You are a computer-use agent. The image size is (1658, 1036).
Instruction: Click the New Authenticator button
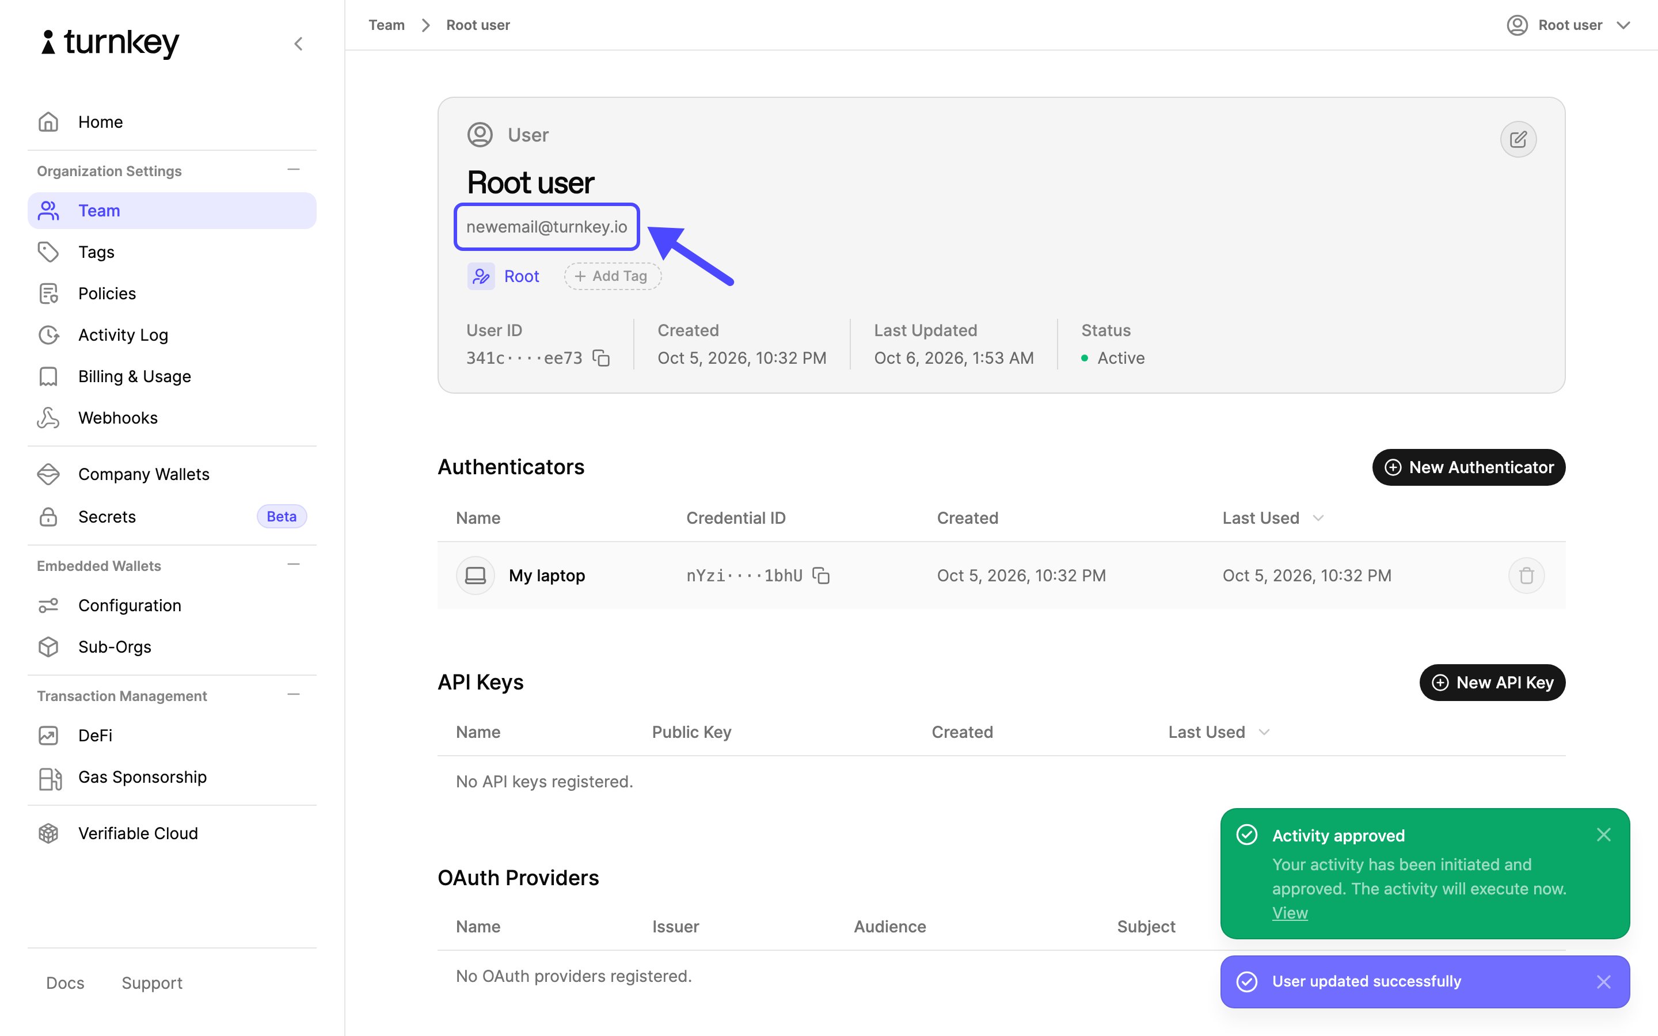1468,467
